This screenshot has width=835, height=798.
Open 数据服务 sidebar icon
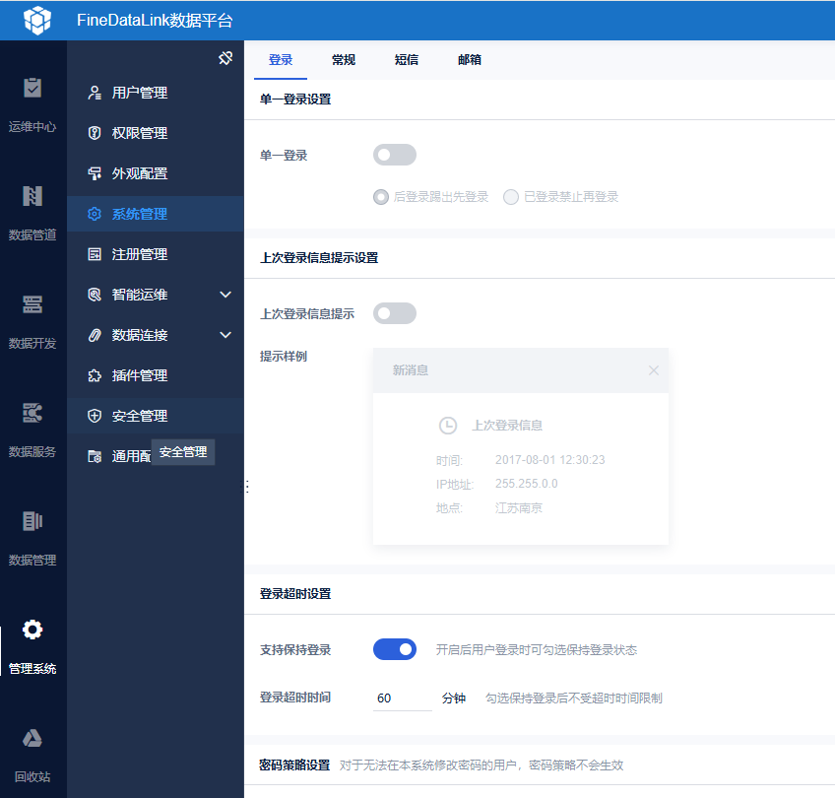click(32, 413)
